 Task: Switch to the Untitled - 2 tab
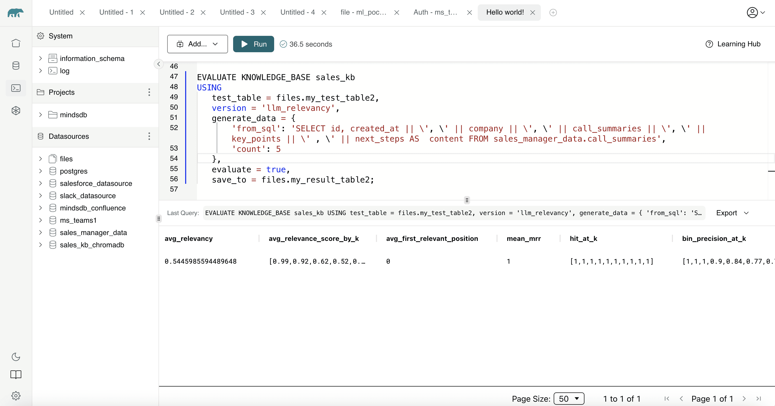click(177, 12)
